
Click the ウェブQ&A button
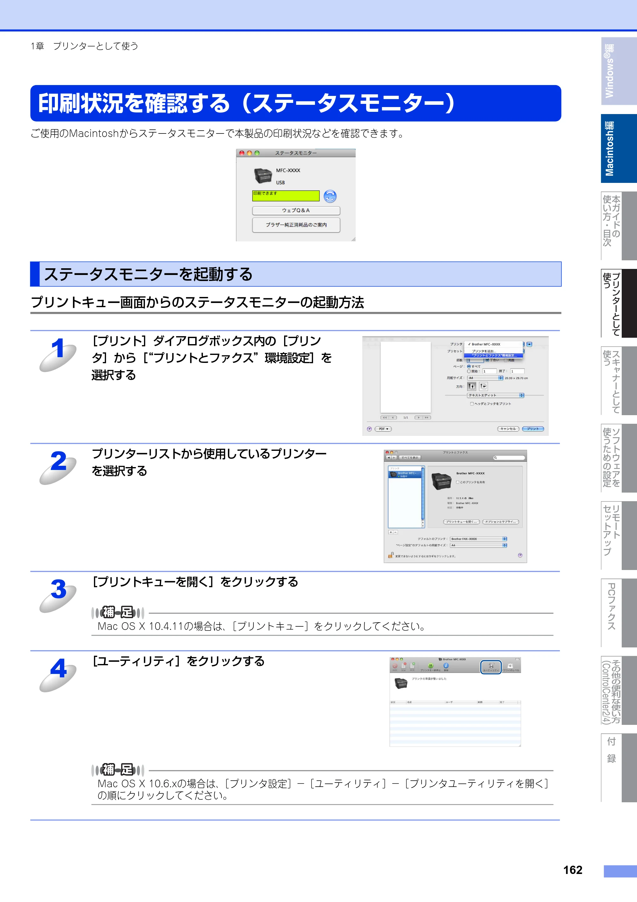pos(296,211)
